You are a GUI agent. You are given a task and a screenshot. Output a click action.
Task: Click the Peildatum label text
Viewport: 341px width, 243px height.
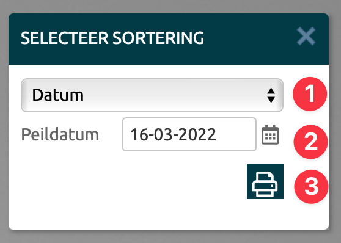pos(60,134)
